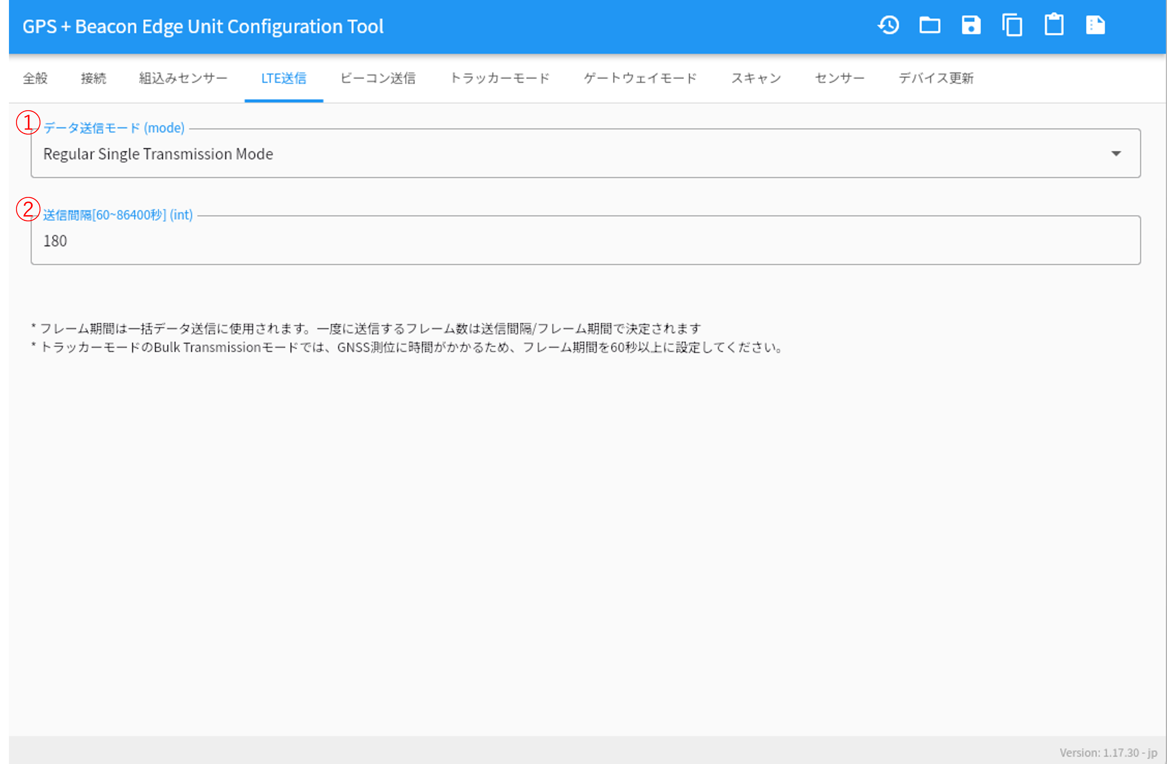Switch to the デバイス更新 tab
Screen dimensions: 1167x764
(936, 78)
